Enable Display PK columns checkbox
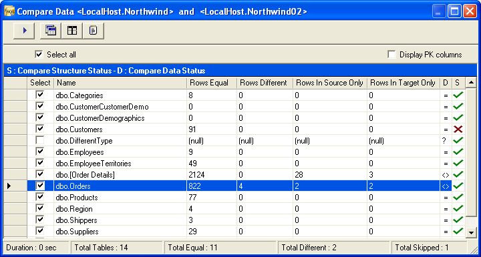This screenshot has width=481, height=257. (391, 55)
